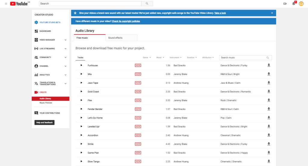308x166 pixels.
Task: Download the Jazz Tape track
Action: pos(269,83)
